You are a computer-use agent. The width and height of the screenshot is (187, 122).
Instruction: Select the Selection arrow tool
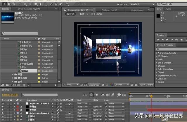click(4, 4)
